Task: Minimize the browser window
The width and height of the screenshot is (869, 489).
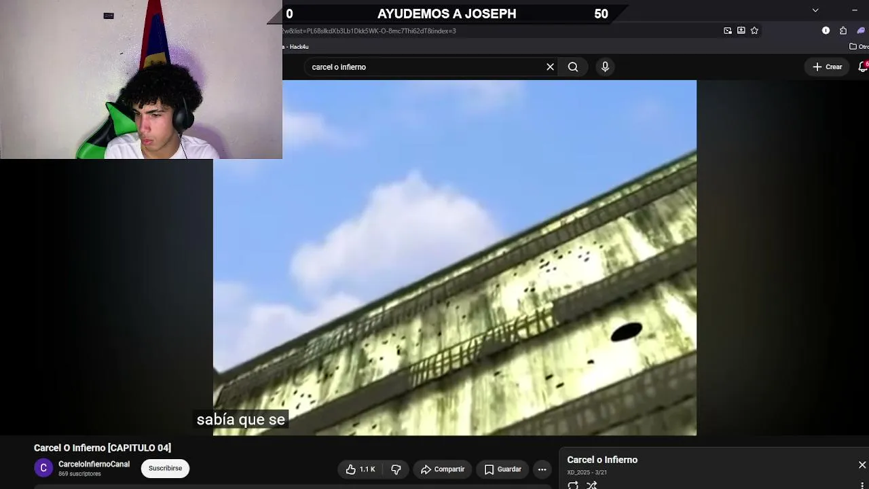Action: pos(854,10)
